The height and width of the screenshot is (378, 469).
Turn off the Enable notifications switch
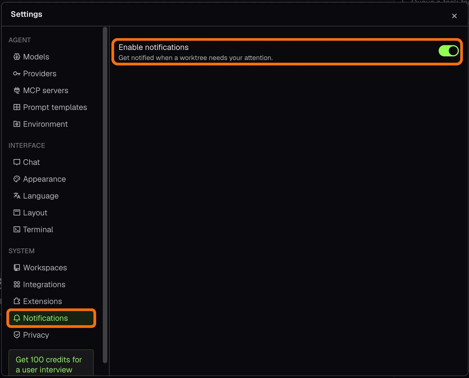click(x=448, y=51)
